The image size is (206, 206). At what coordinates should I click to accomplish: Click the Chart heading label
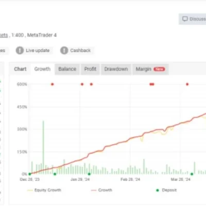point(20,69)
